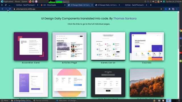Open the 'ts' profile icon in toolbar
182x102 pixels.
pyautogui.click(x=173, y=9)
